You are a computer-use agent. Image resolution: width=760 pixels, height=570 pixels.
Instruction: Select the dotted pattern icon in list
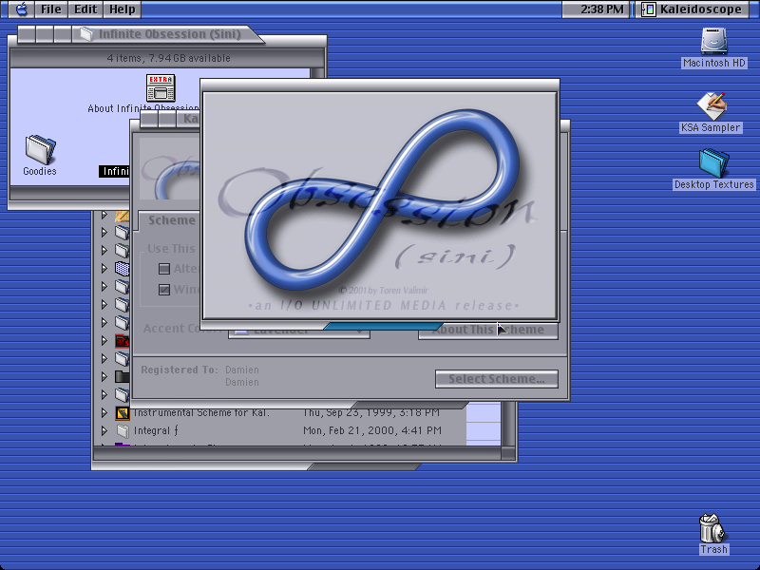click(123, 268)
